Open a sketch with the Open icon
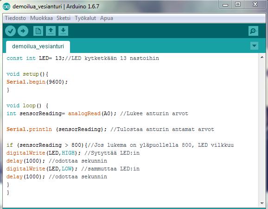Screen dimensions: 268x209 click(51, 31)
